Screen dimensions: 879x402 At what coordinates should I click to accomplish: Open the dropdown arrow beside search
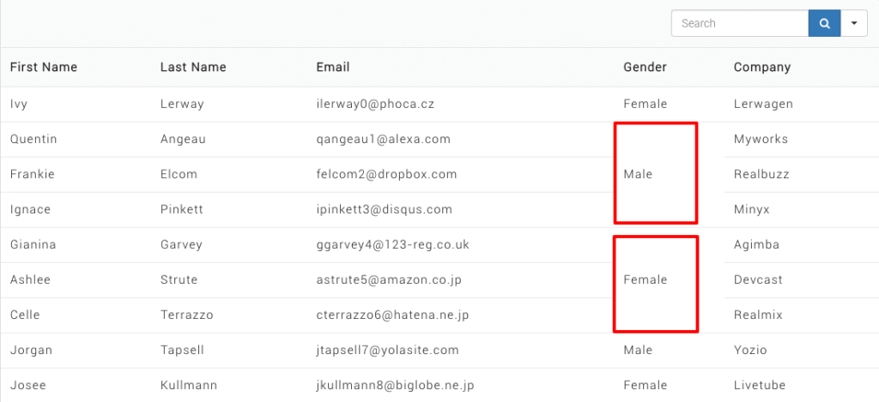[854, 24]
